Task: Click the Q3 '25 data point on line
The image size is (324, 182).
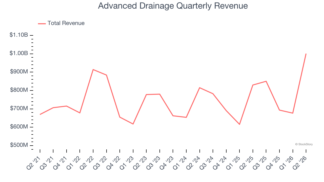Action: click(266, 81)
